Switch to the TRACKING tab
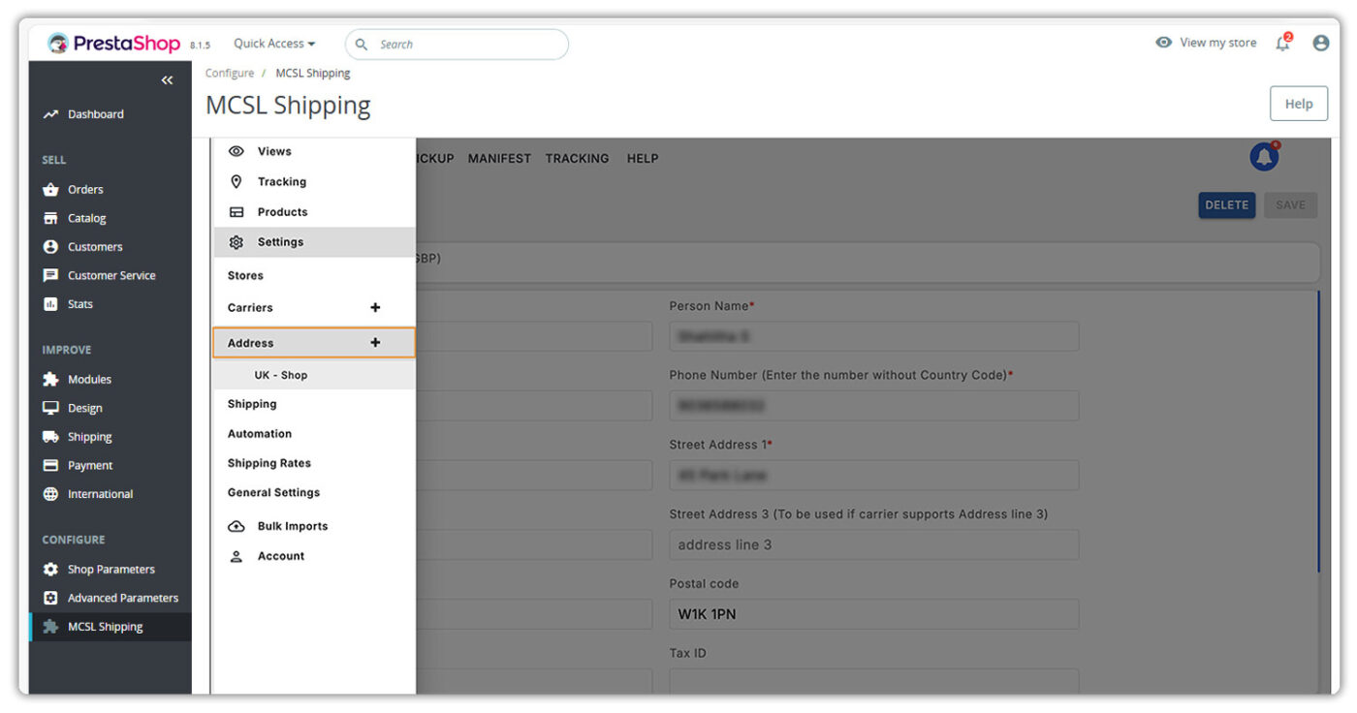1357x713 pixels. coord(577,159)
